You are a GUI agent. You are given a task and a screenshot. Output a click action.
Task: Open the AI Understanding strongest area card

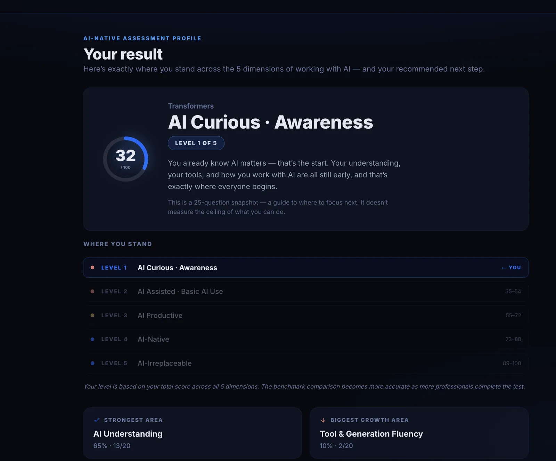pos(193,433)
